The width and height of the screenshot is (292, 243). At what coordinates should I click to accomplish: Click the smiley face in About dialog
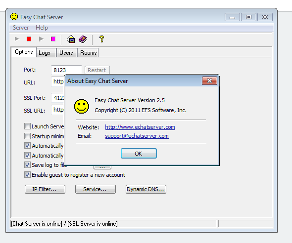coord(82,106)
